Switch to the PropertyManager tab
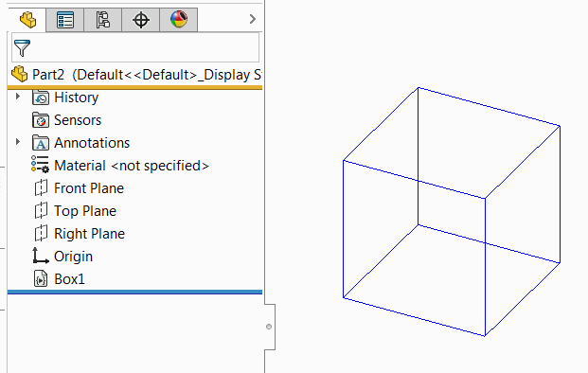Viewport: 588px width, 373px height. (65, 20)
